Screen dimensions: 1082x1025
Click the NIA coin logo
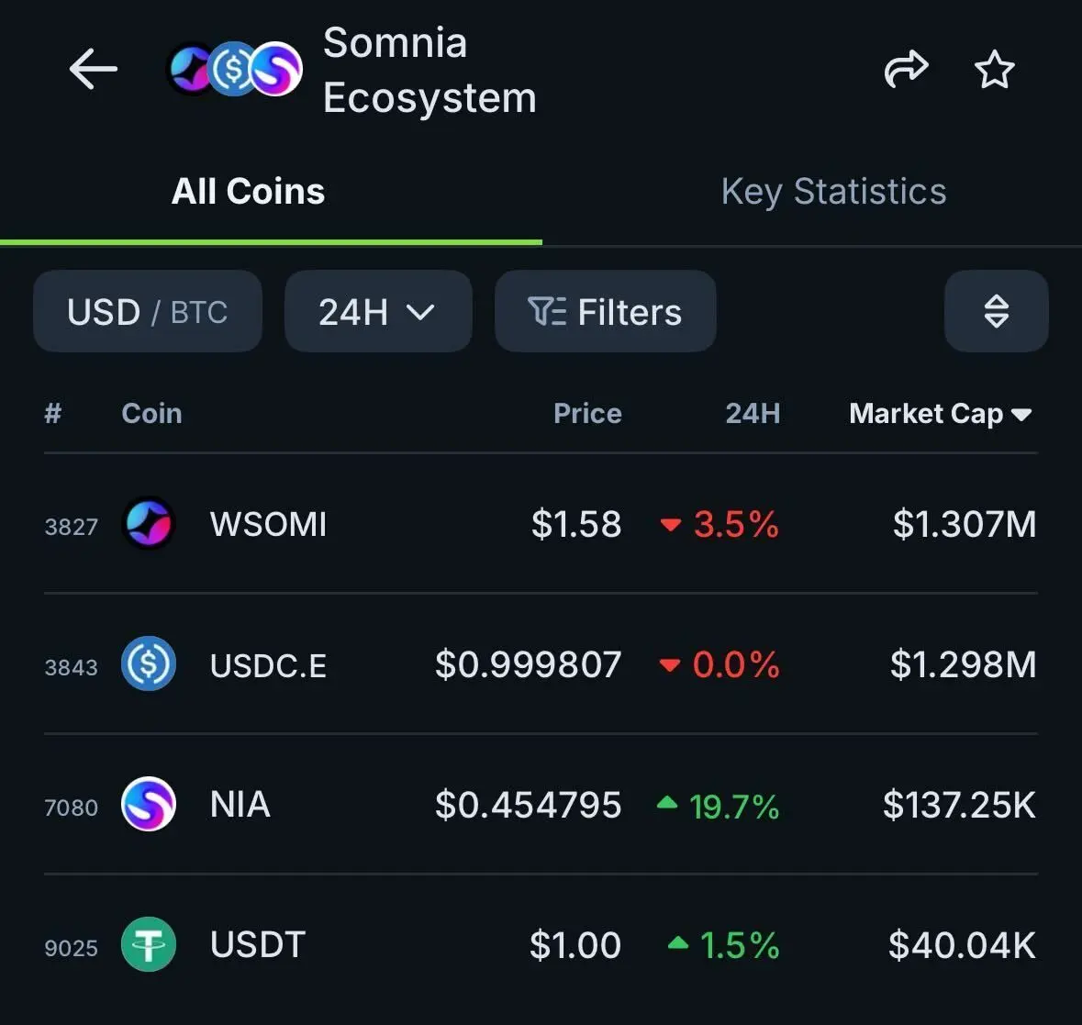click(x=149, y=804)
